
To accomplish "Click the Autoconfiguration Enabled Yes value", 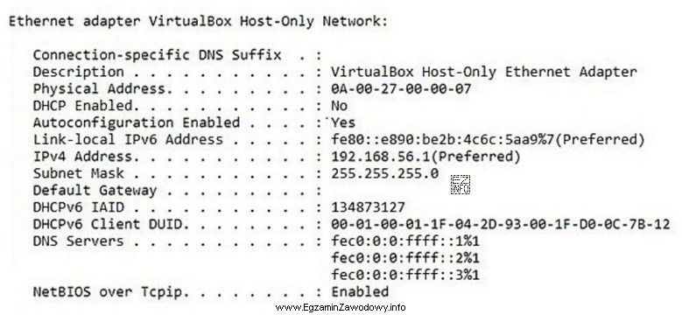I will [x=343, y=123].
